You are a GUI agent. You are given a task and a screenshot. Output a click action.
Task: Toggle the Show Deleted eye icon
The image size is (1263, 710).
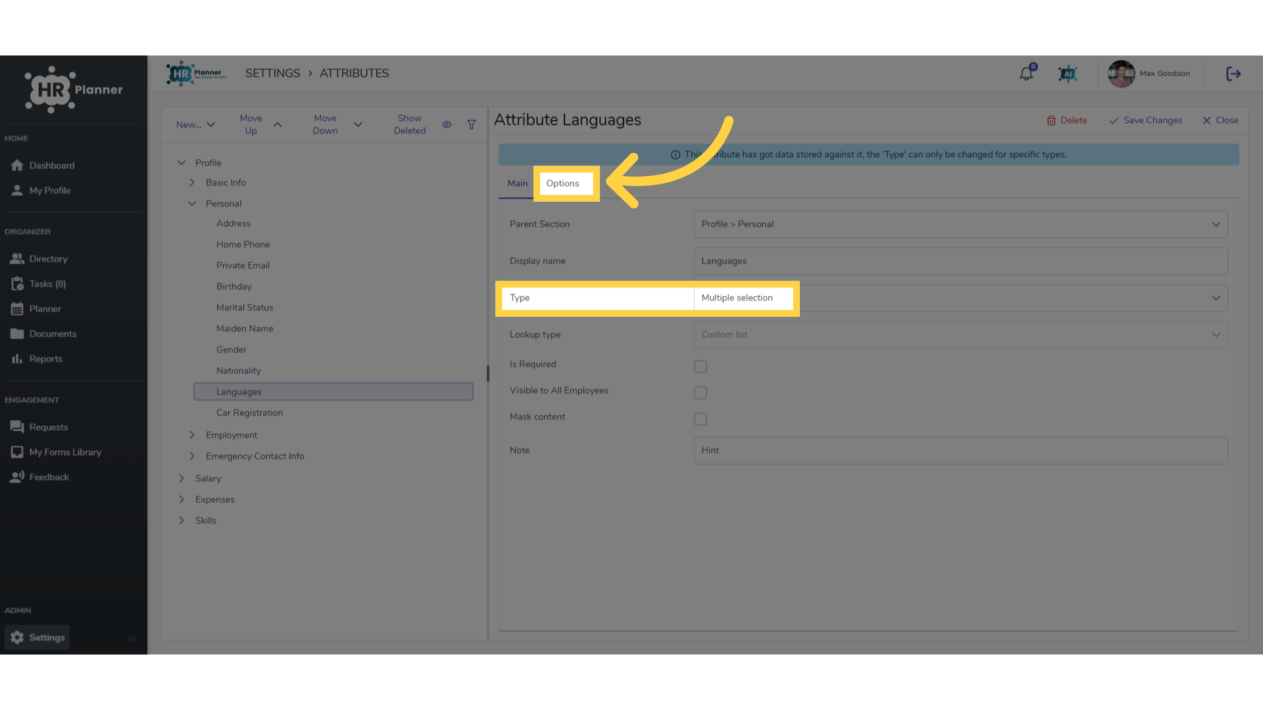click(447, 124)
